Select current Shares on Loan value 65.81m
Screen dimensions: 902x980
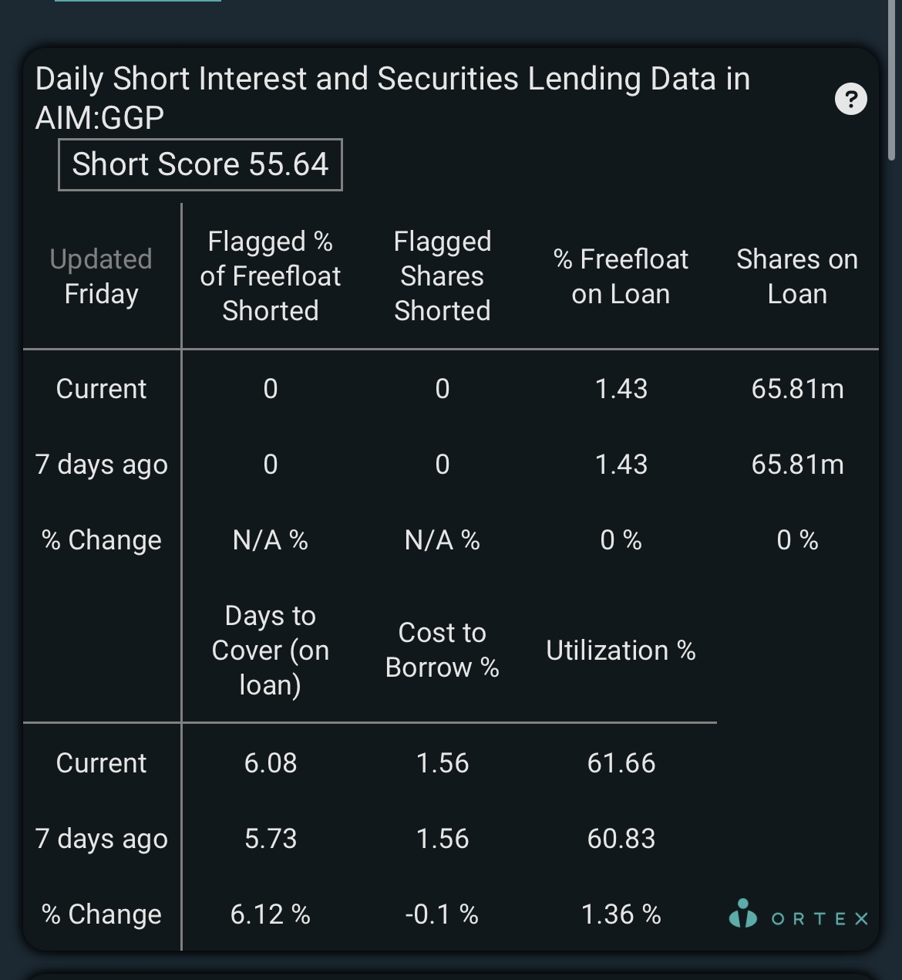pyautogui.click(x=798, y=389)
